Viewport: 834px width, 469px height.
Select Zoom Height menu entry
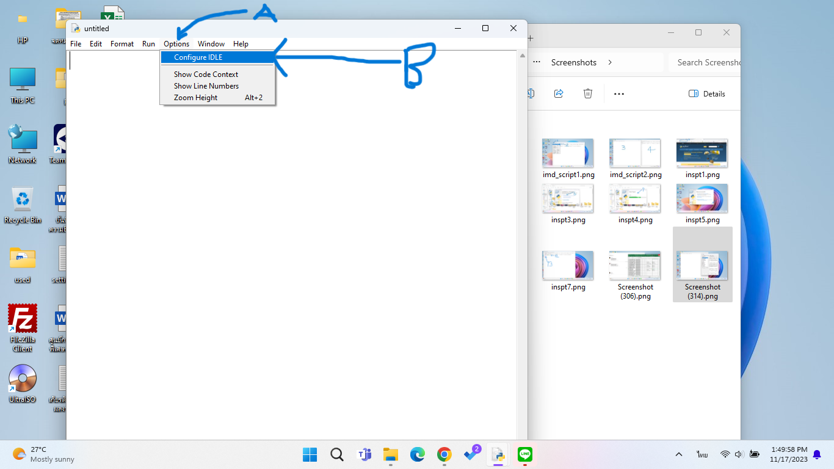[x=195, y=98]
